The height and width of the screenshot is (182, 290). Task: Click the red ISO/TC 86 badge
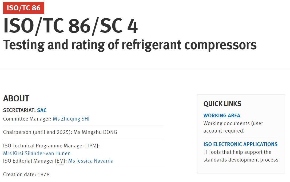click(23, 8)
